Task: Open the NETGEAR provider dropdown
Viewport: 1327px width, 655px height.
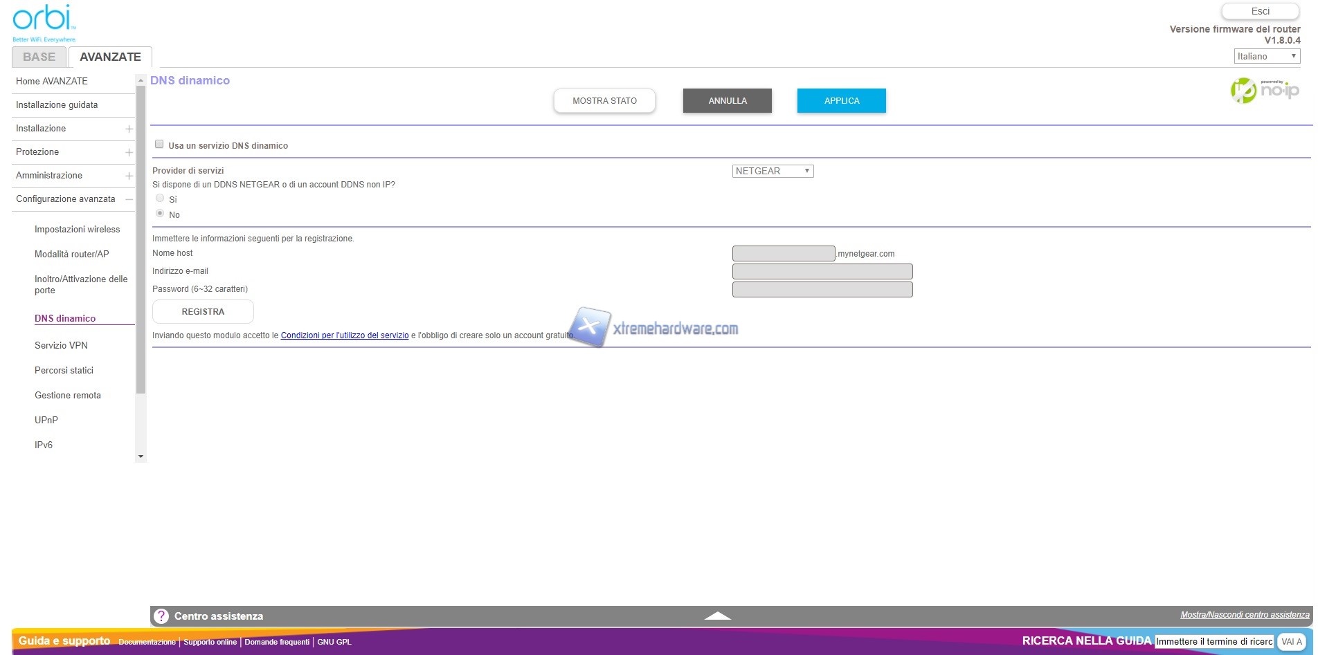Action: pos(773,171)
